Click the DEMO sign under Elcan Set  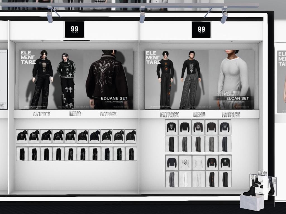(x=199, y=115)
